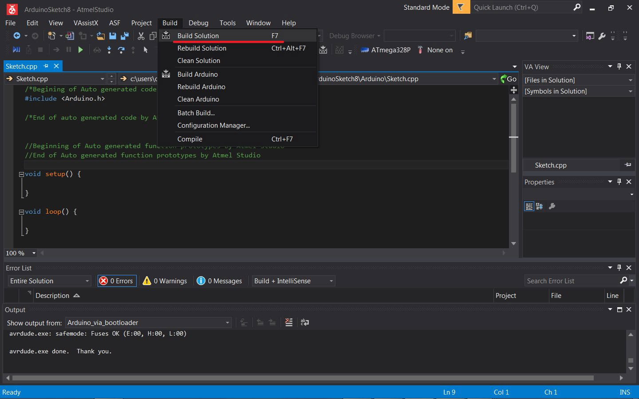Screen dimensions: 639x399
Task: Click the Navigate Backward arrow icon
Action: coord(17,36)
